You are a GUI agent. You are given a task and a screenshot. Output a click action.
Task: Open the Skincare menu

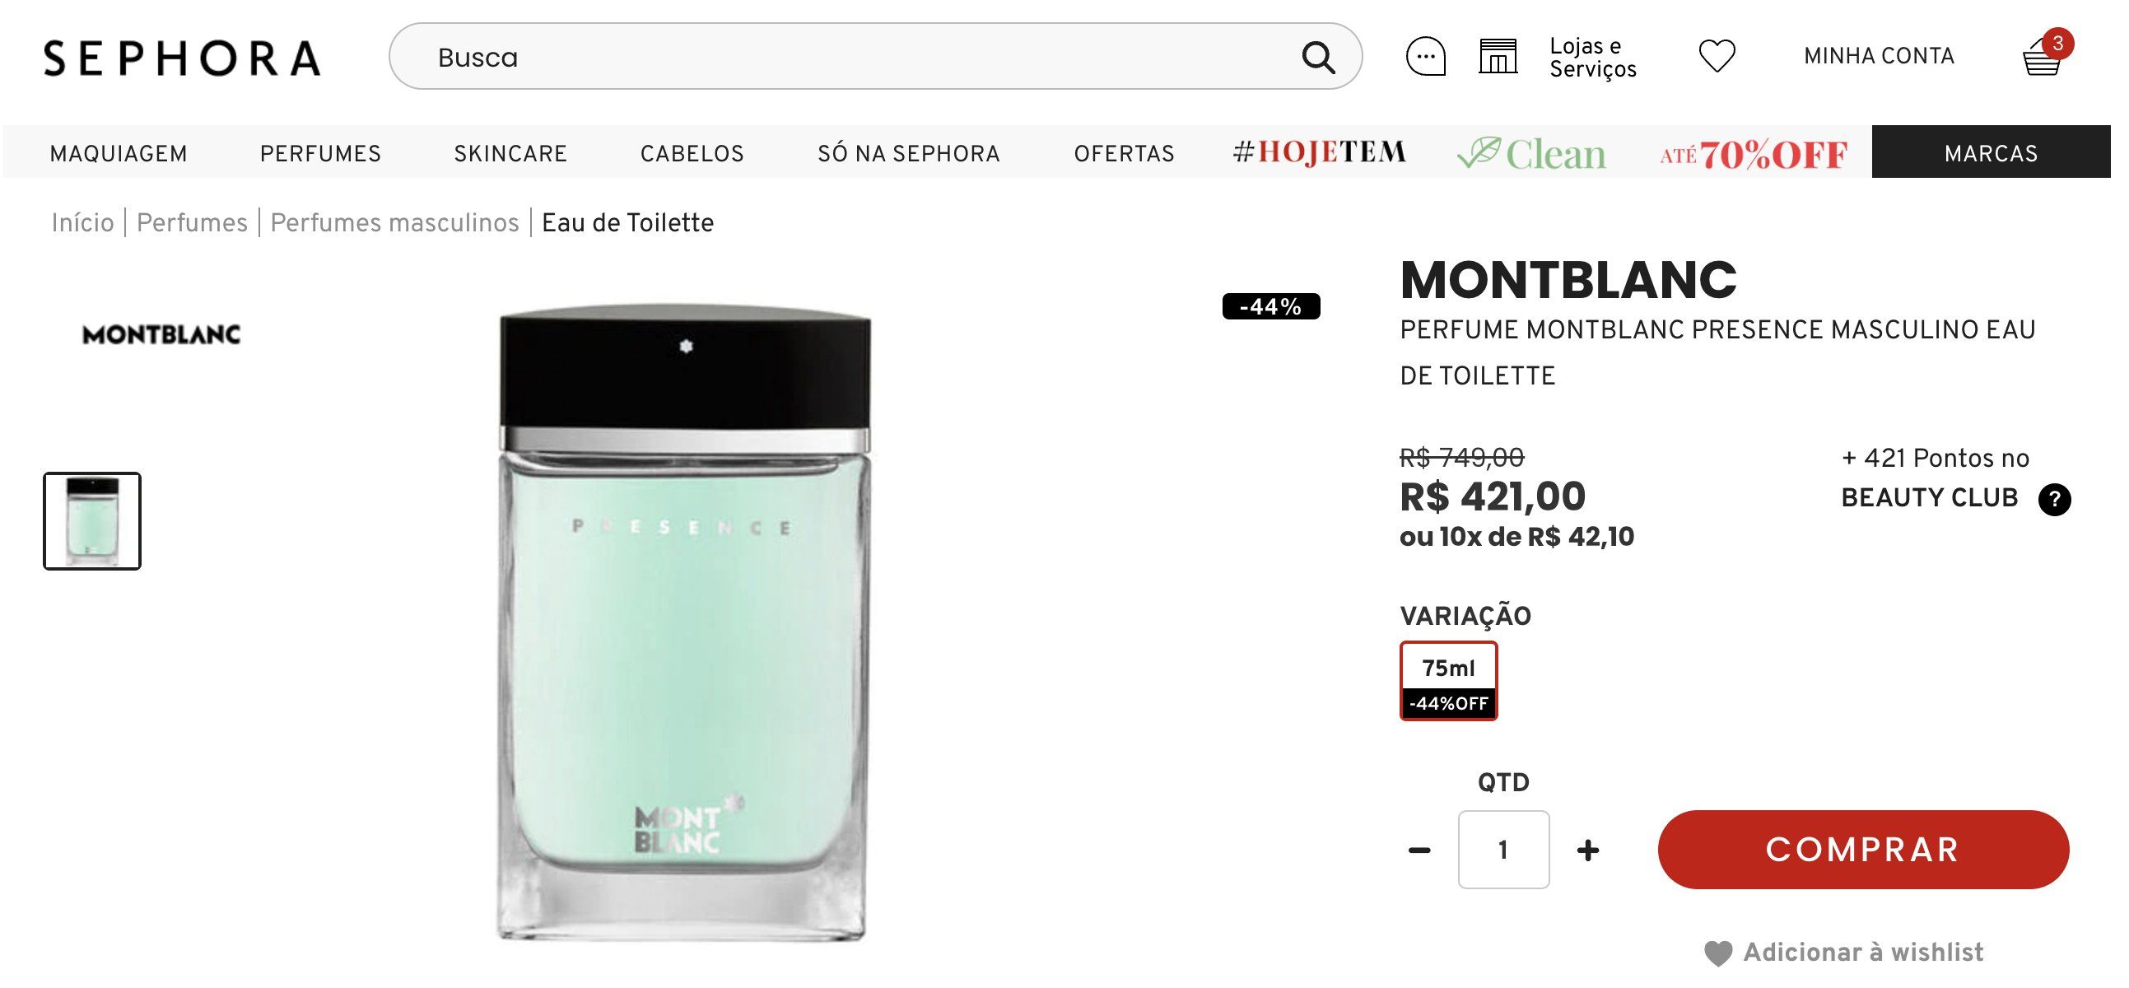(x=510, y=154)
